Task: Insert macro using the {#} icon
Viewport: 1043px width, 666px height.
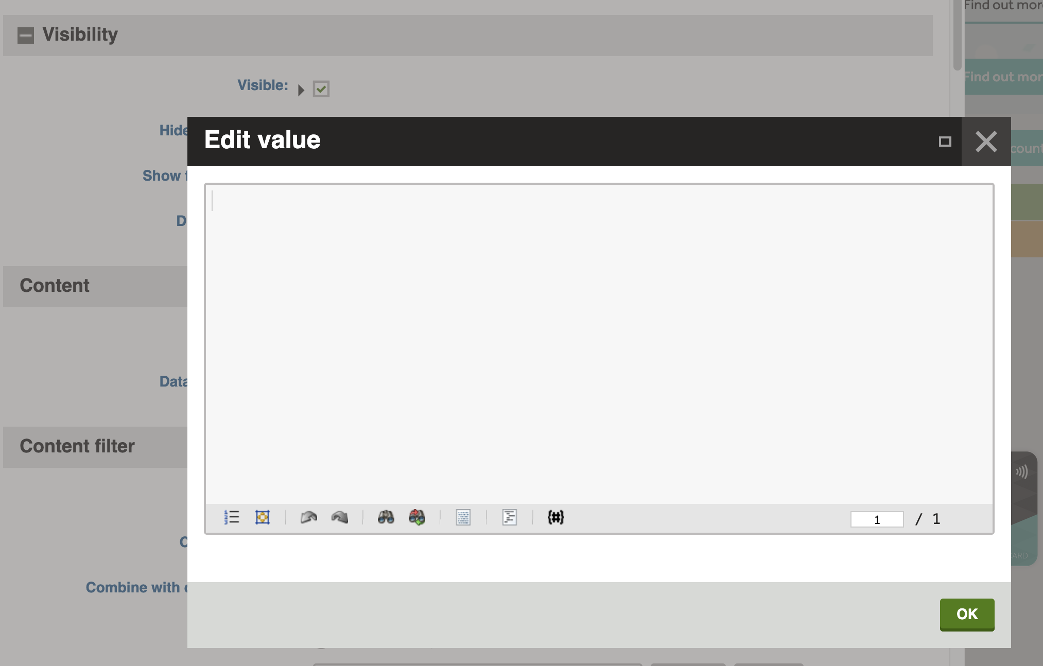Action: [x=556, y=517]
